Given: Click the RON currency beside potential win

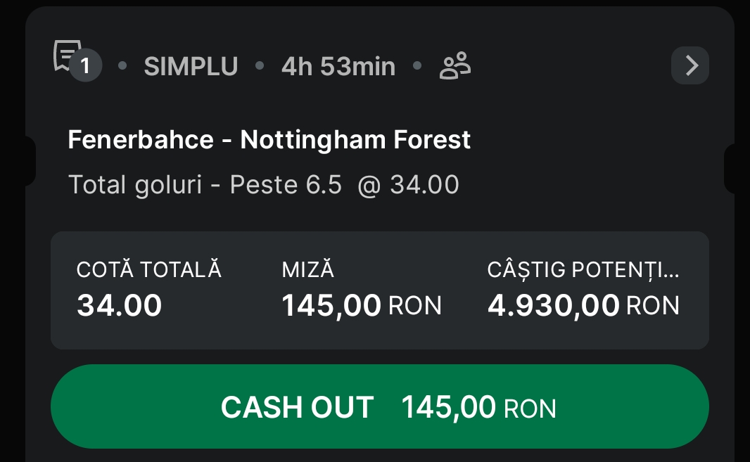Looking at the screenshot, I should (653, 306).
